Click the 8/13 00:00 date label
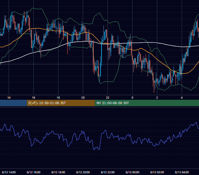This screenshot has width=199, height=175. click(132, 172)
